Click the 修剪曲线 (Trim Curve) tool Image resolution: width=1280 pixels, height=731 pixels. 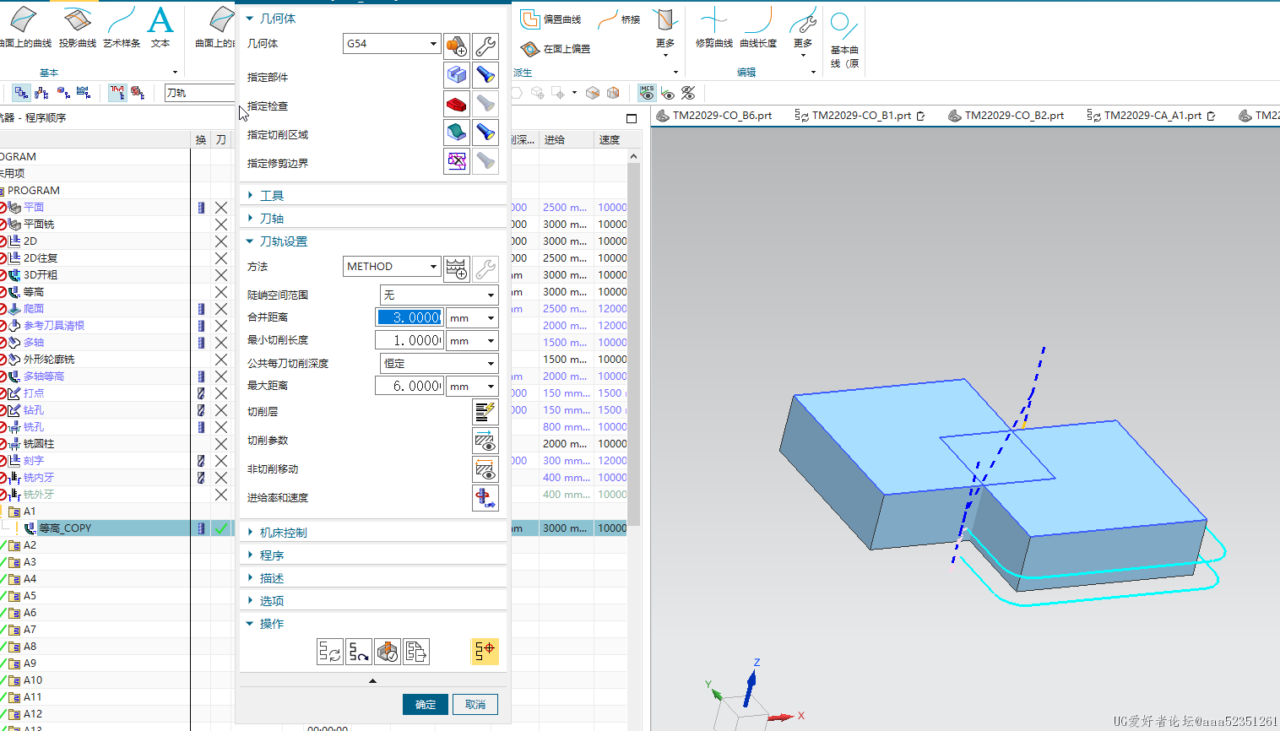coord(713,26)
